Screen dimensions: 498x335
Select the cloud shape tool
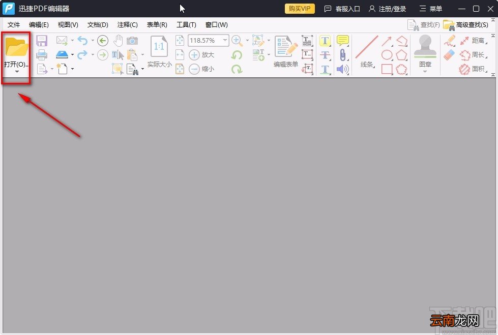pos(402,69)
